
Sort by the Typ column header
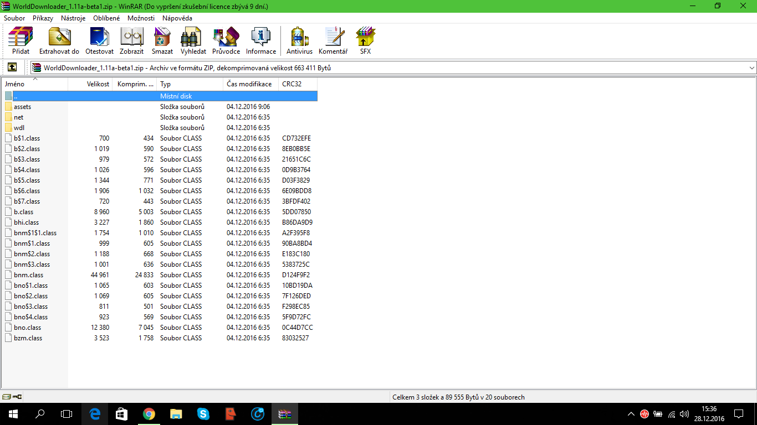coord(190,84)
